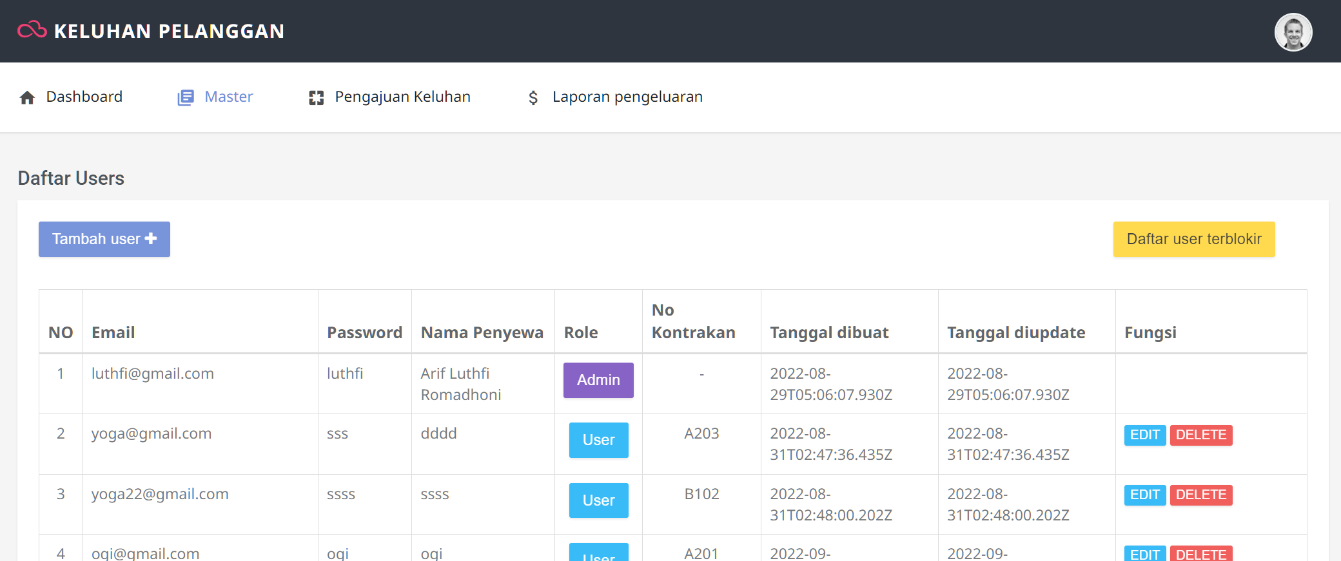Edit the ogi@gmail.com user

point(1145,554)
